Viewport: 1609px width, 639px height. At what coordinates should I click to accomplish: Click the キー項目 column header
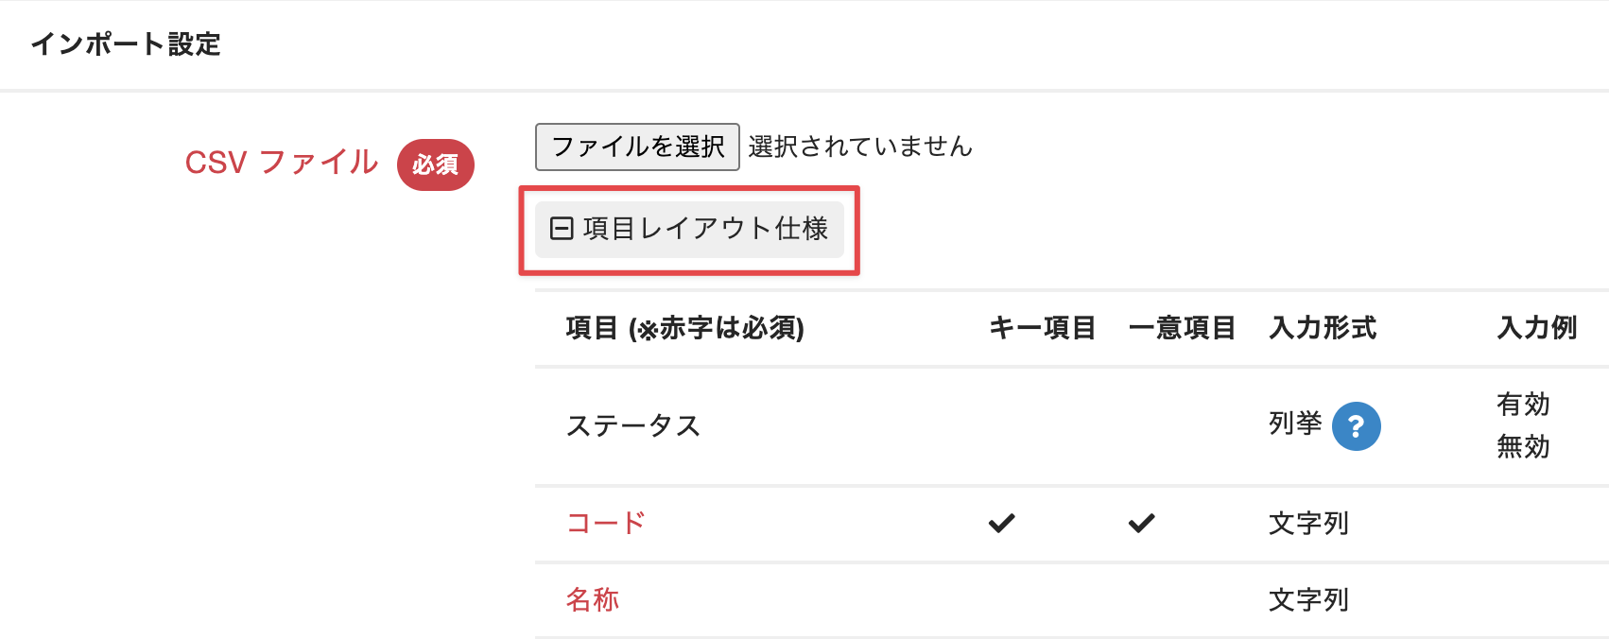[1042, 328]
